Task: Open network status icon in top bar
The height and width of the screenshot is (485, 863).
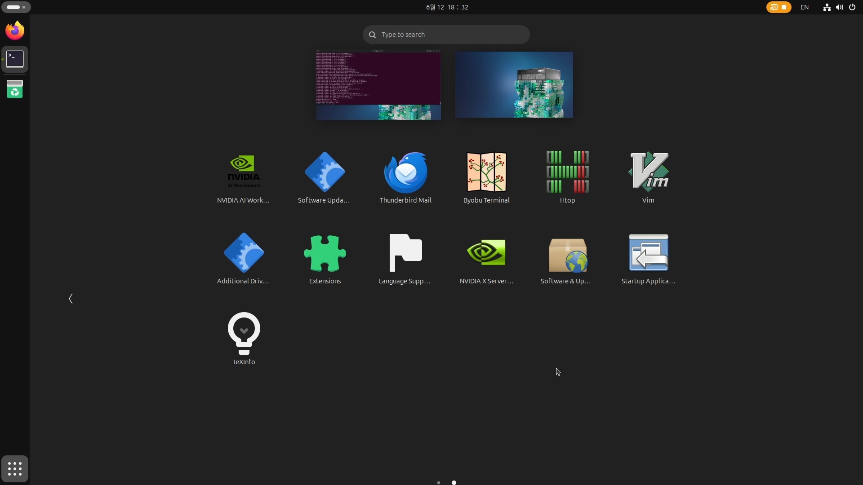Action: click(x=827, y=7)
